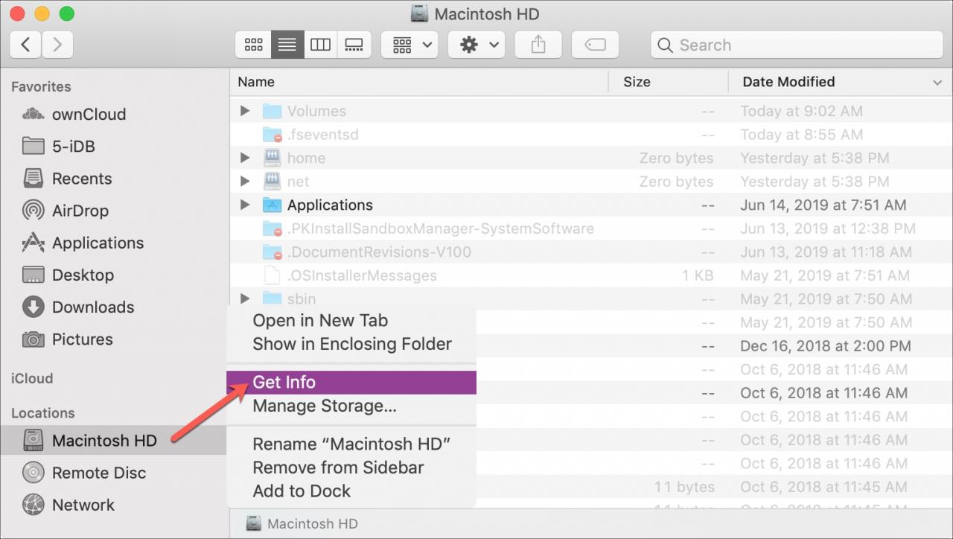The height and width of the screenshot is (539, 953).
Task: Expand the sbin folder
Action: 244,299
